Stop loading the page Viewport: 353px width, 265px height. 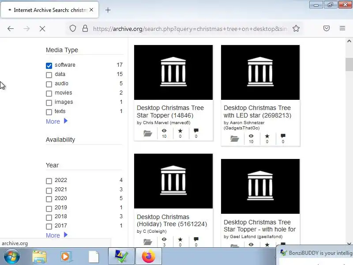(x=42, y=29)
